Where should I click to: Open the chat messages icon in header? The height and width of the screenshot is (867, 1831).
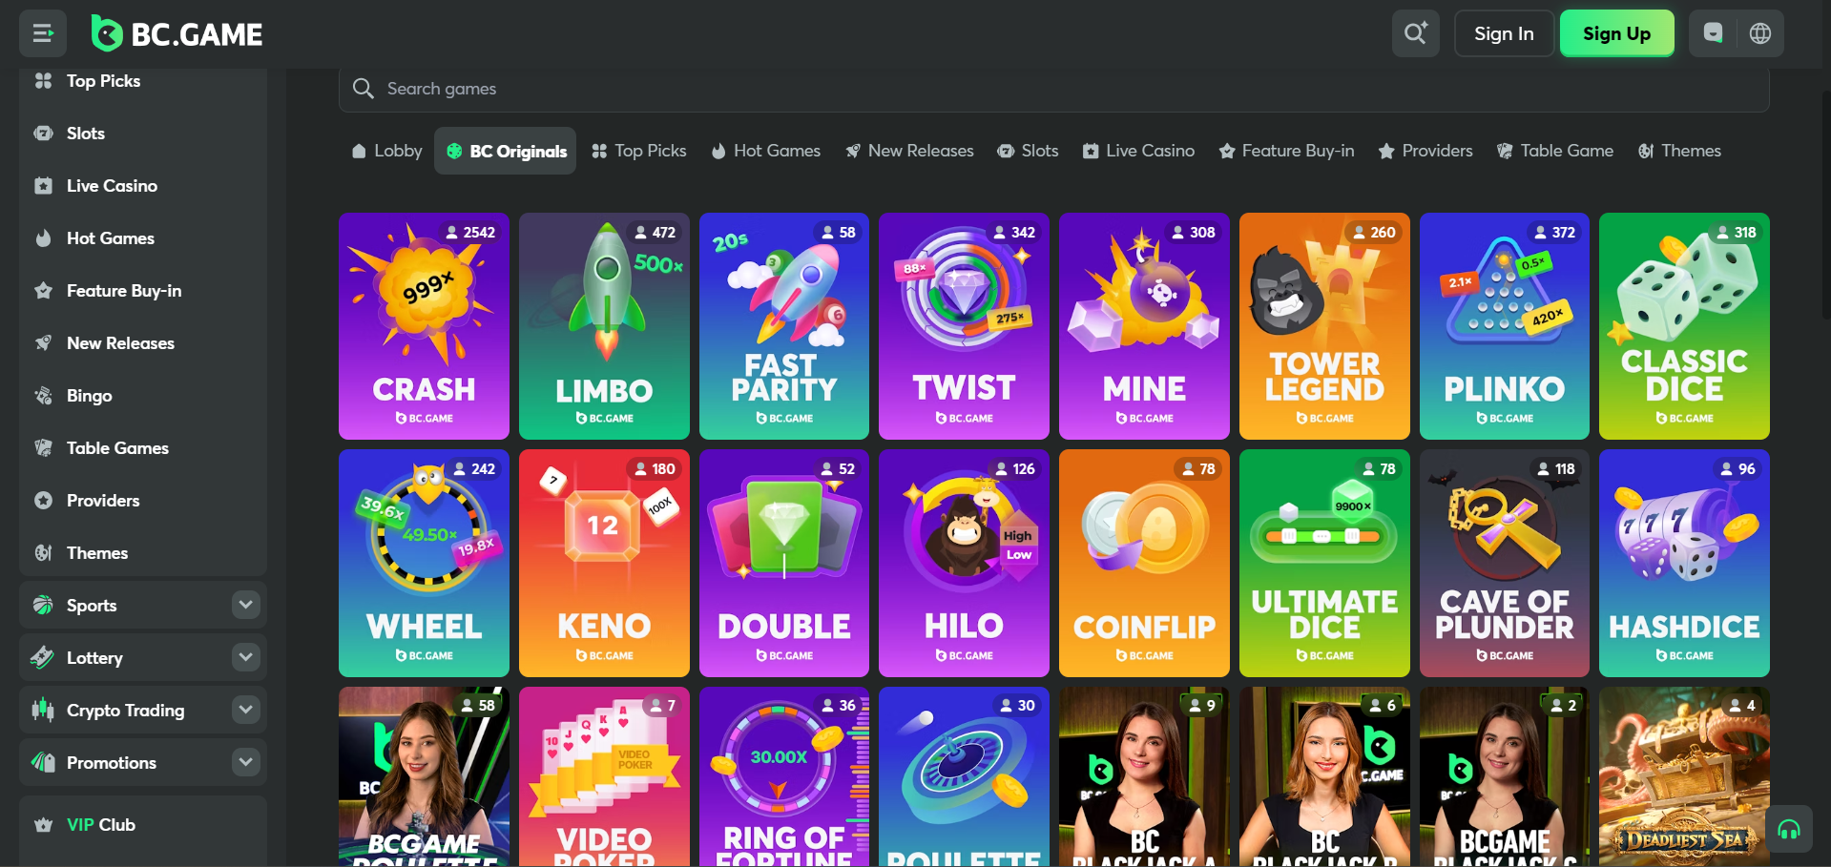tap(1713, 33)
